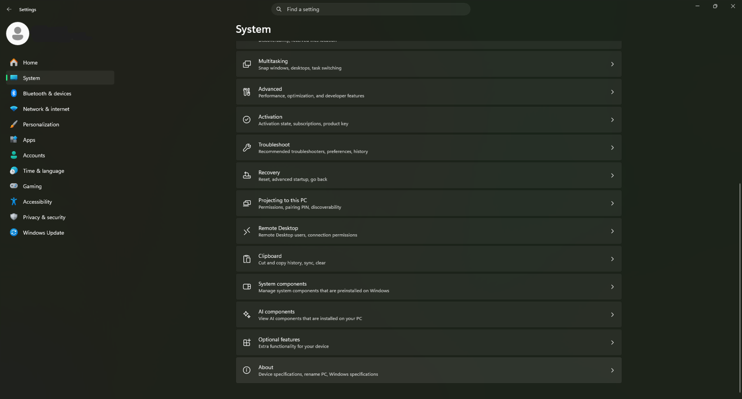Viewport: 742px width, 399px height.
Task: Click "Remote Desktop users, connection permissions" text
Action: click(308, 235)
